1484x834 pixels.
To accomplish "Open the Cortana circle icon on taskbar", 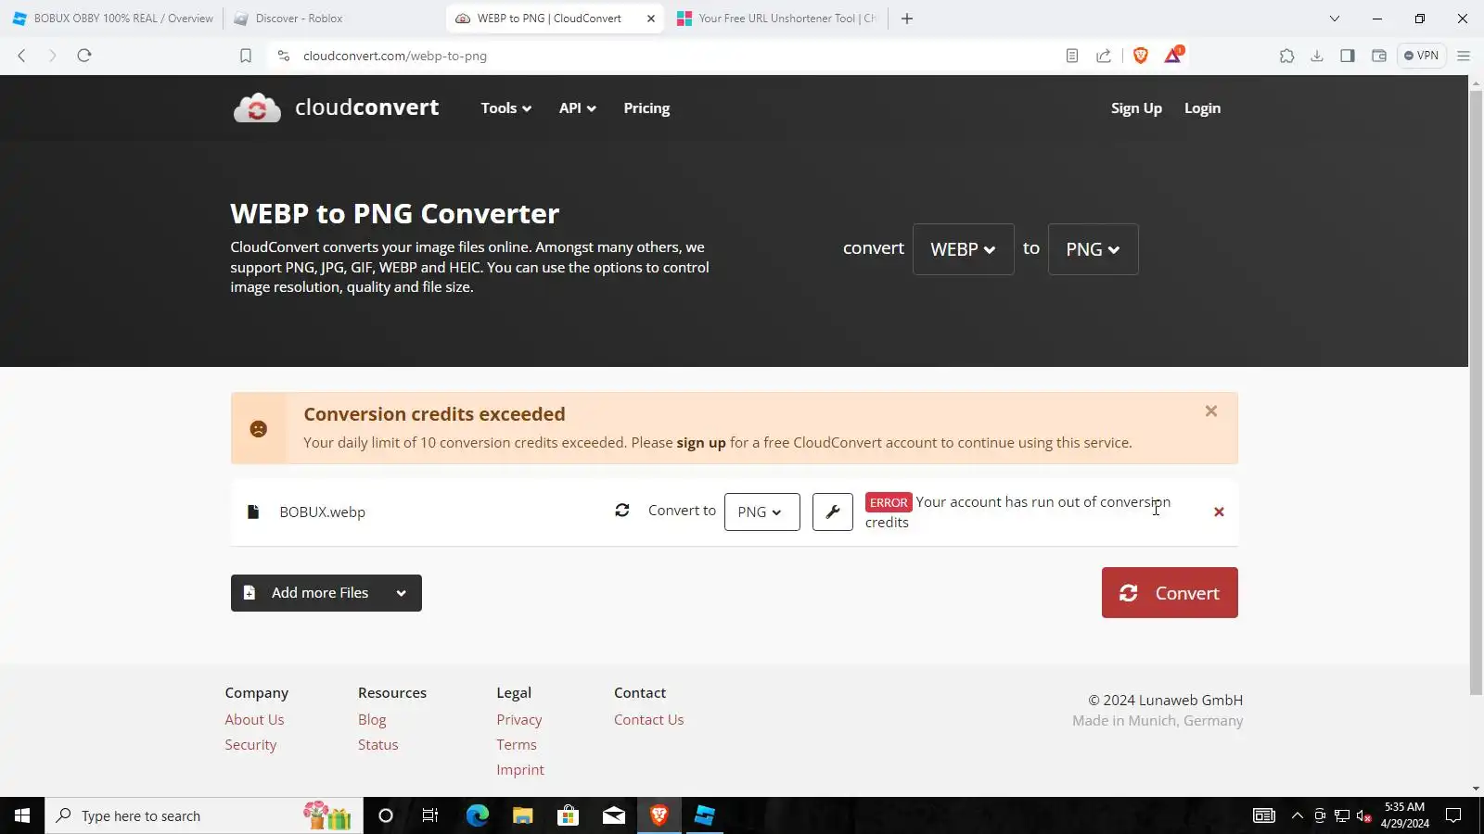I will (x=386, y=815).
